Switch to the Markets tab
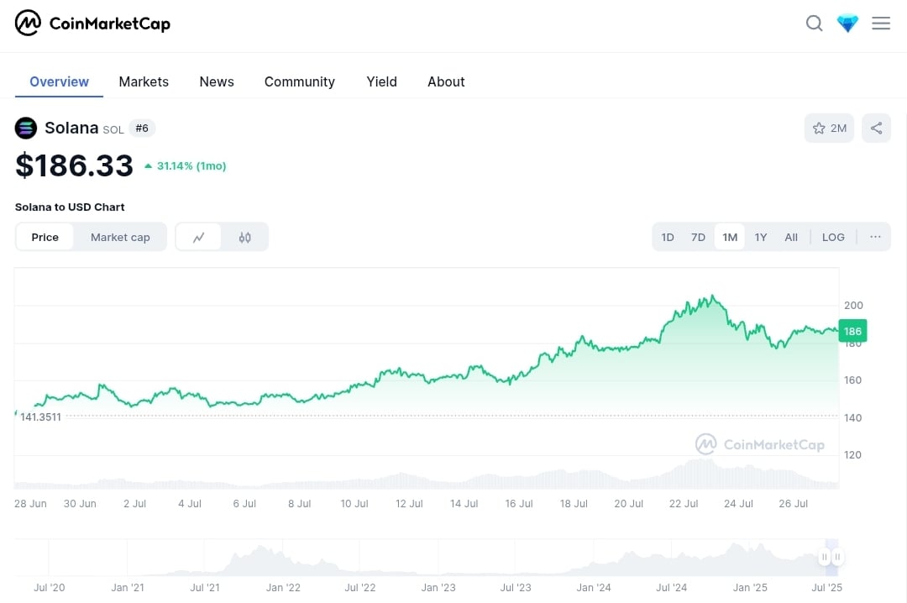 coord(144,81)
